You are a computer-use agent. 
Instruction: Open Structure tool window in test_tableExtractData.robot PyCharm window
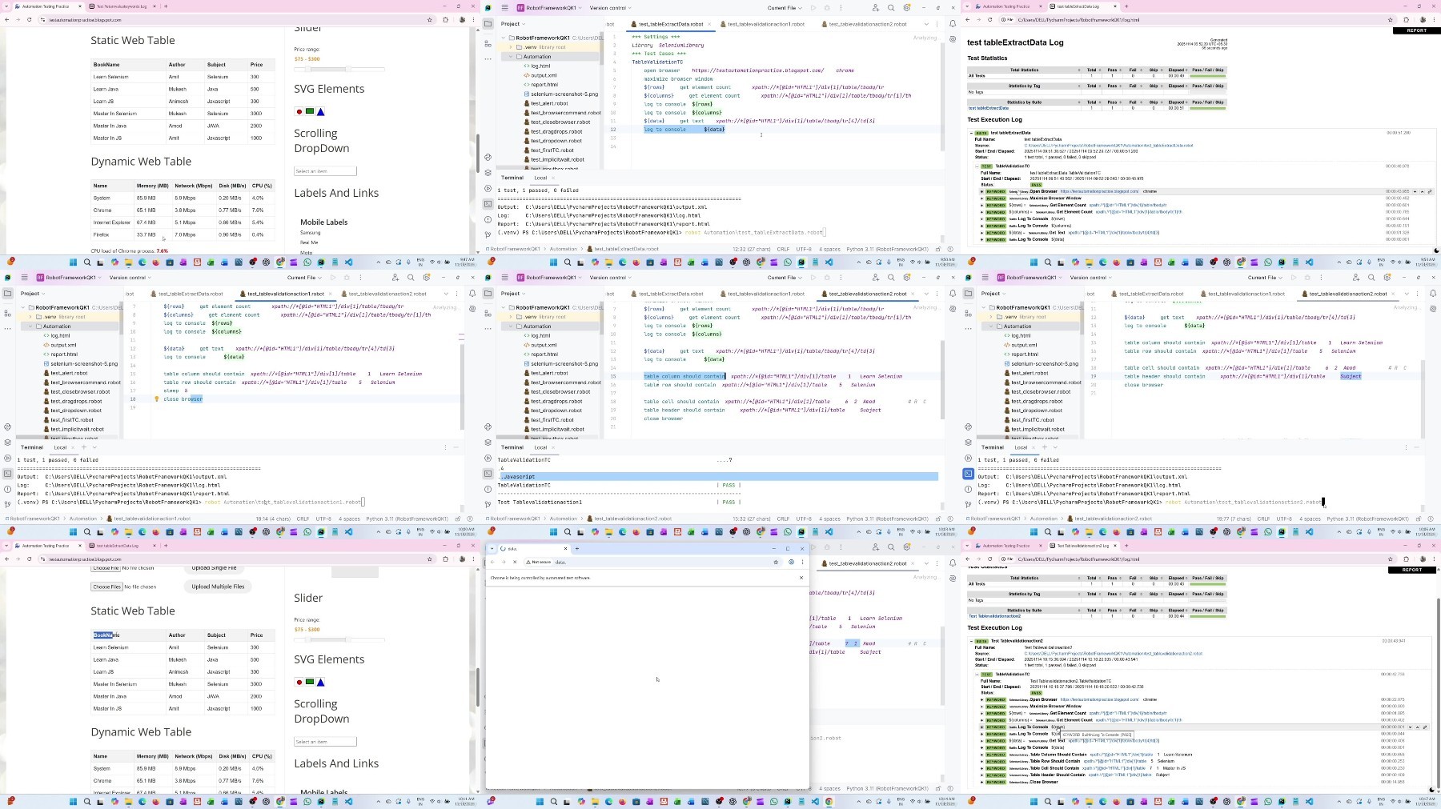point(488,44)
